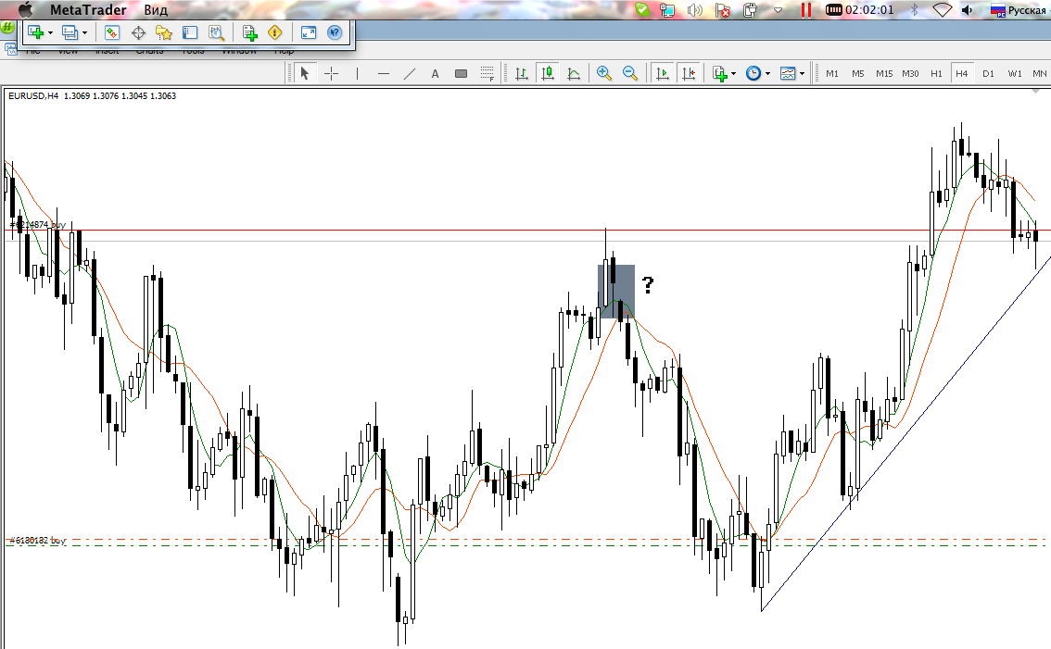Screen dimensions: 1051x649
Task: Expand the menu bar extras triangle
Action: 779,10
